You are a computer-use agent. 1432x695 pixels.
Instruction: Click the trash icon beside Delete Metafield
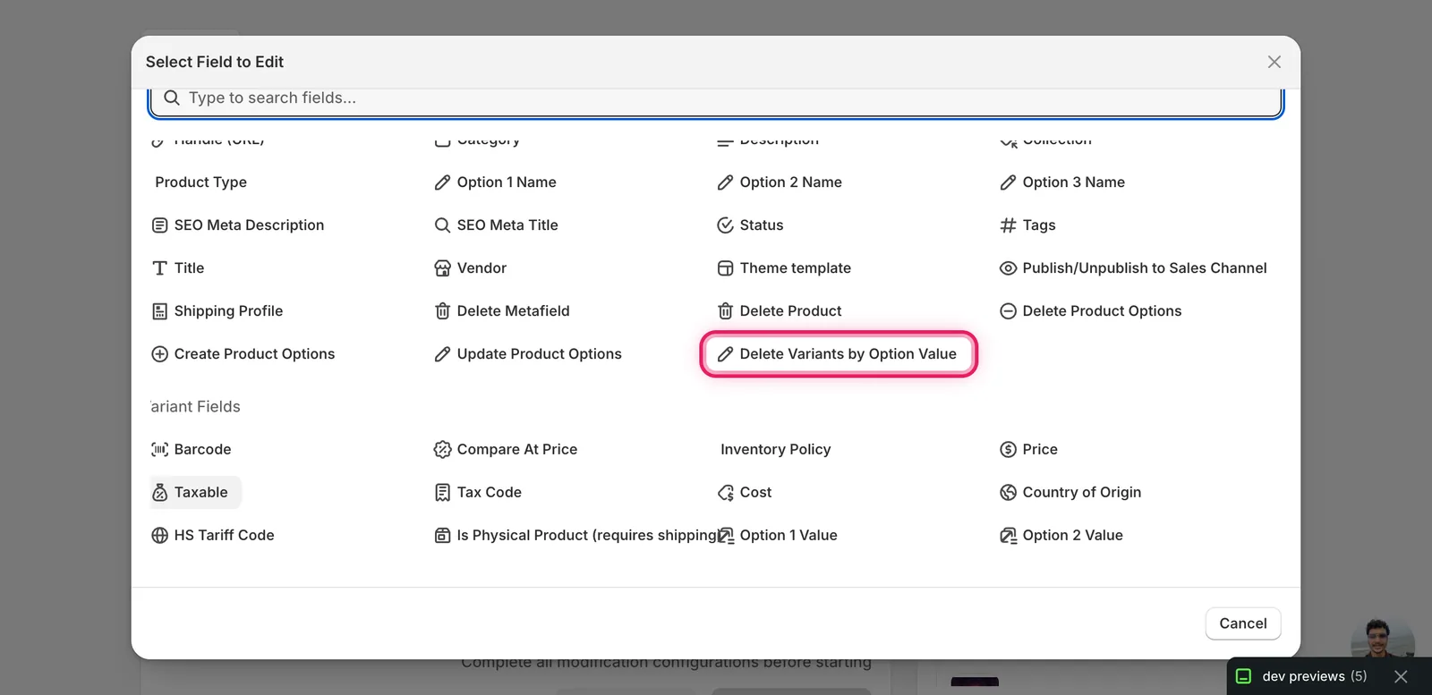click(442, 311)
